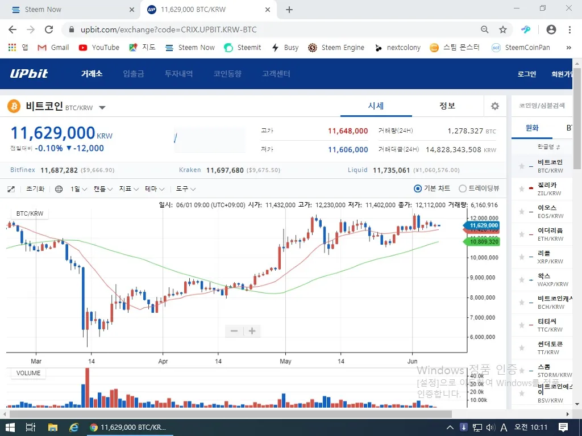Image resolution: width=582 pixels, height=436 pixels.
Task: Sort coin list by 한글명 toggle
Action: [x=548, y=147]
